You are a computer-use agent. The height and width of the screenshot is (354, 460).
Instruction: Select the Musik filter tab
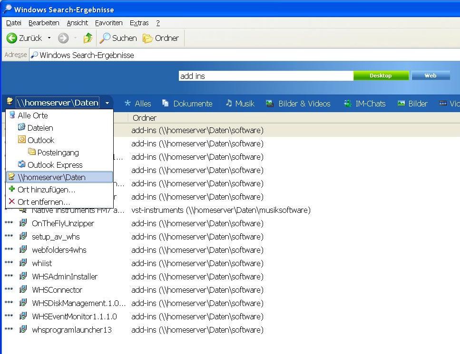240,104
